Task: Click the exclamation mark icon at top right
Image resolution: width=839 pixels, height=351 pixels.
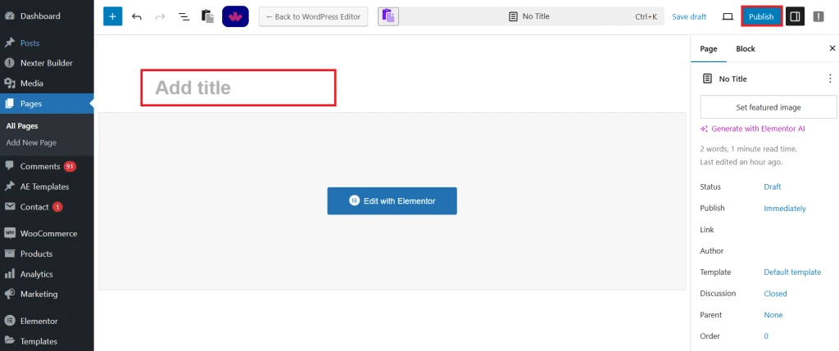Action: tap(819, 16)
